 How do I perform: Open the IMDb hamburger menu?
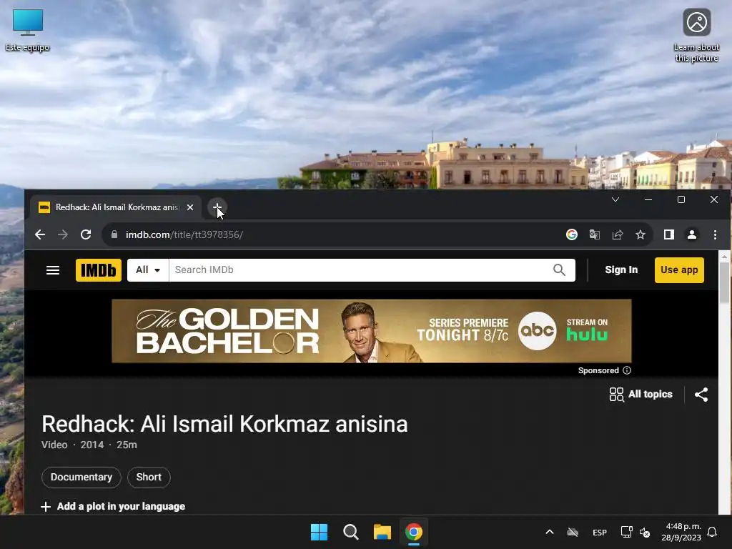[53, 269]
